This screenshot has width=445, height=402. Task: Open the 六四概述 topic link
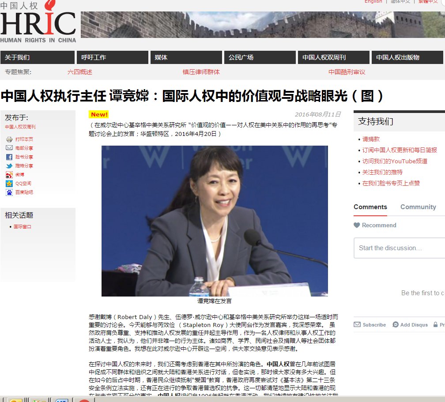coord(80,72)
